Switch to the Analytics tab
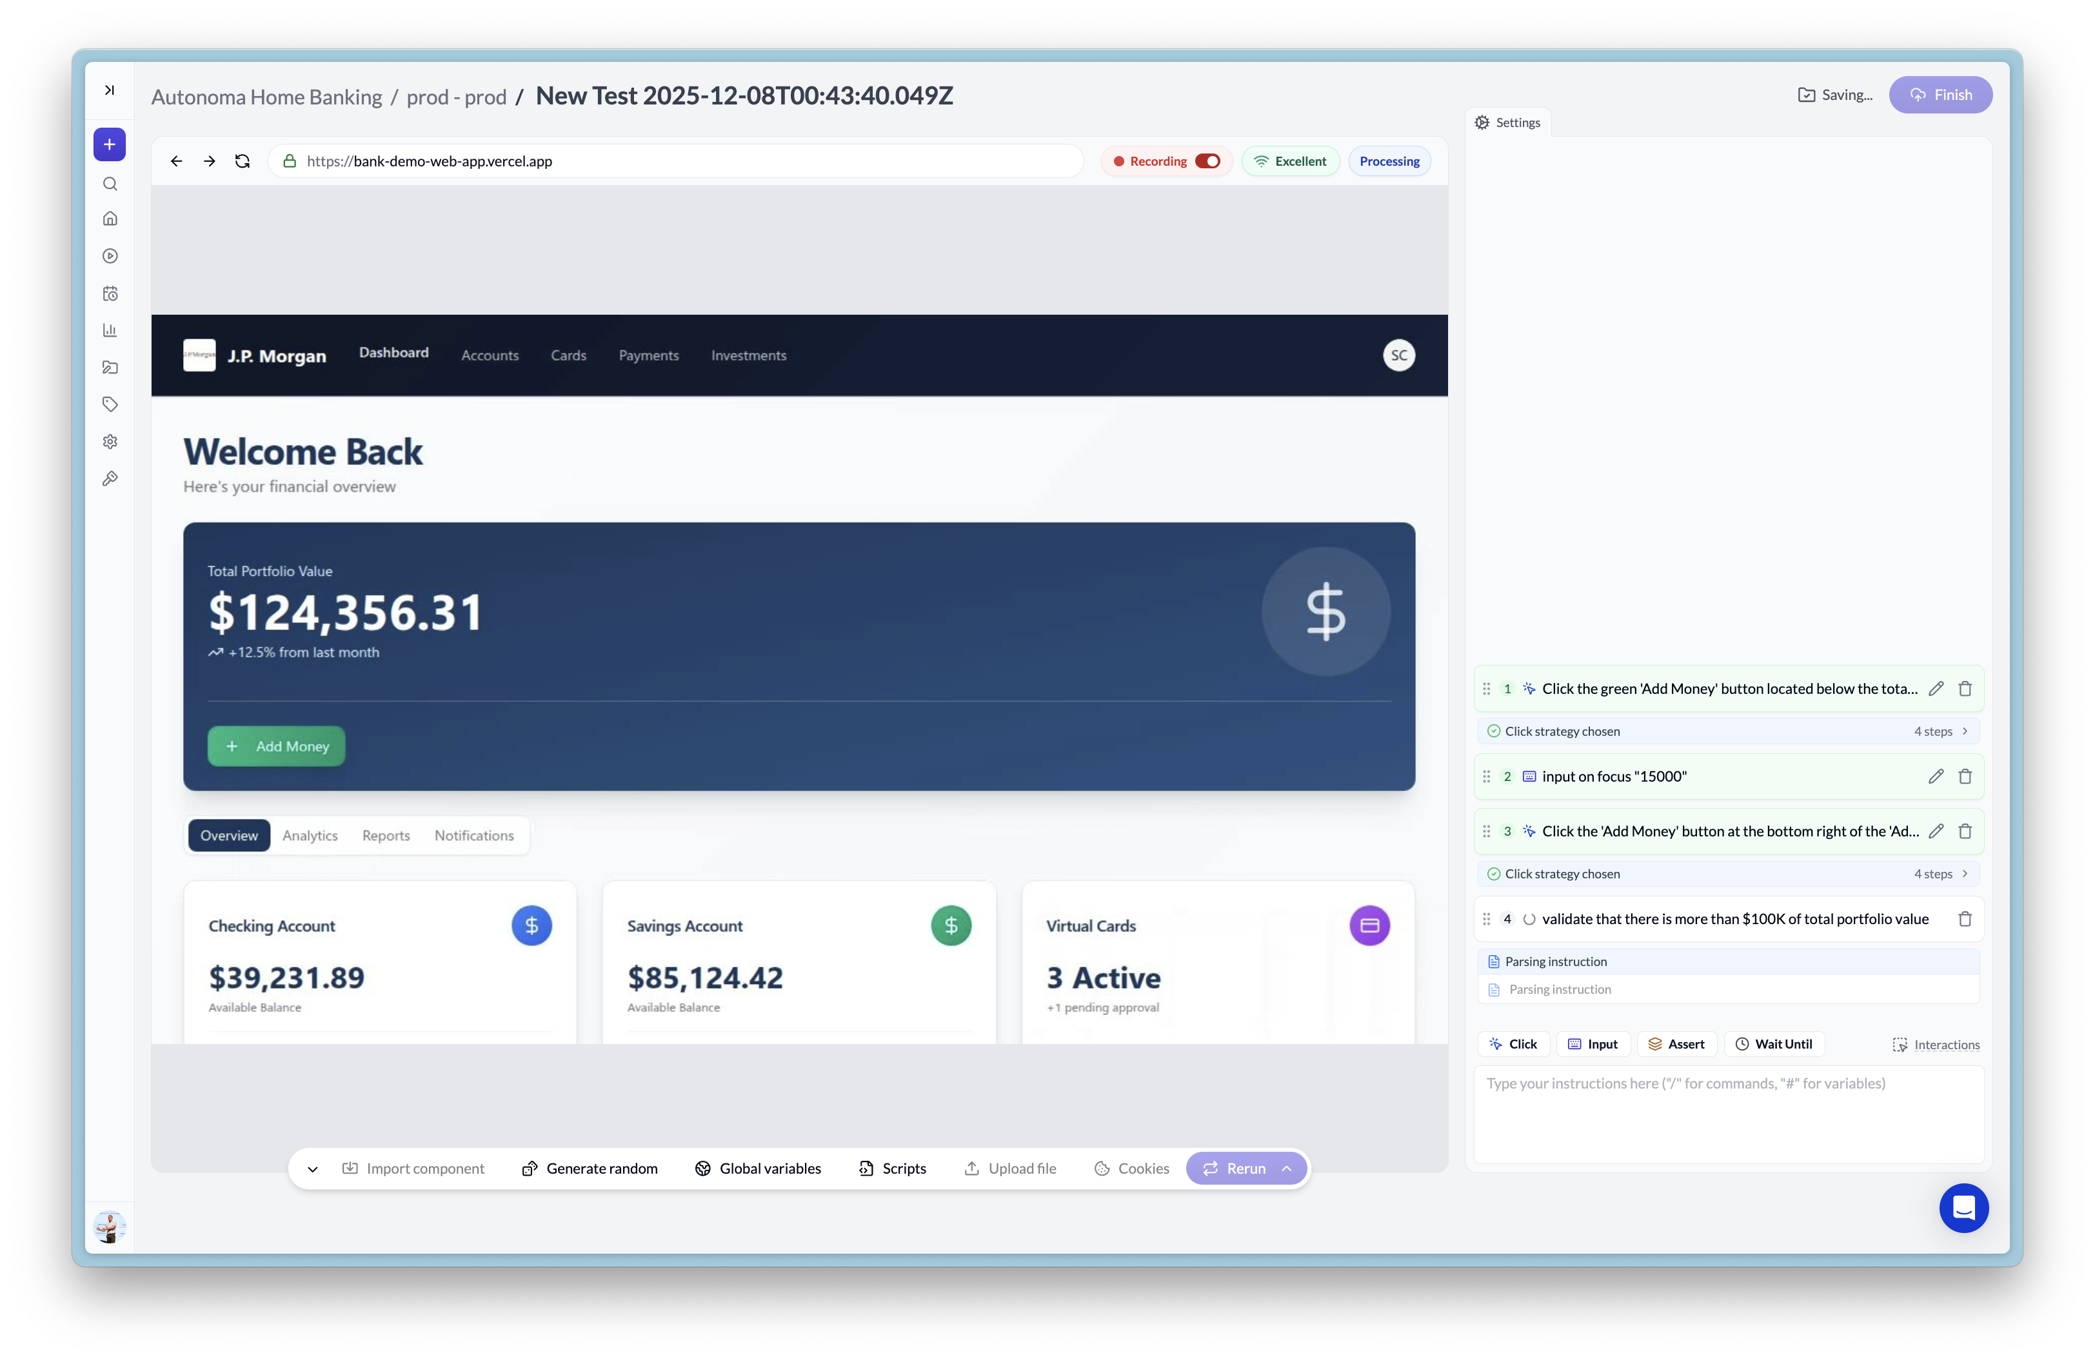 [x=310, y=836]
